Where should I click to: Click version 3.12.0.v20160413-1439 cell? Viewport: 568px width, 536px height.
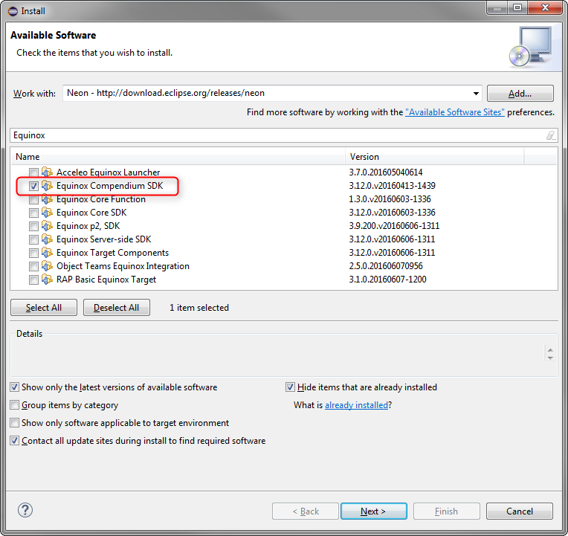[393, 186]
